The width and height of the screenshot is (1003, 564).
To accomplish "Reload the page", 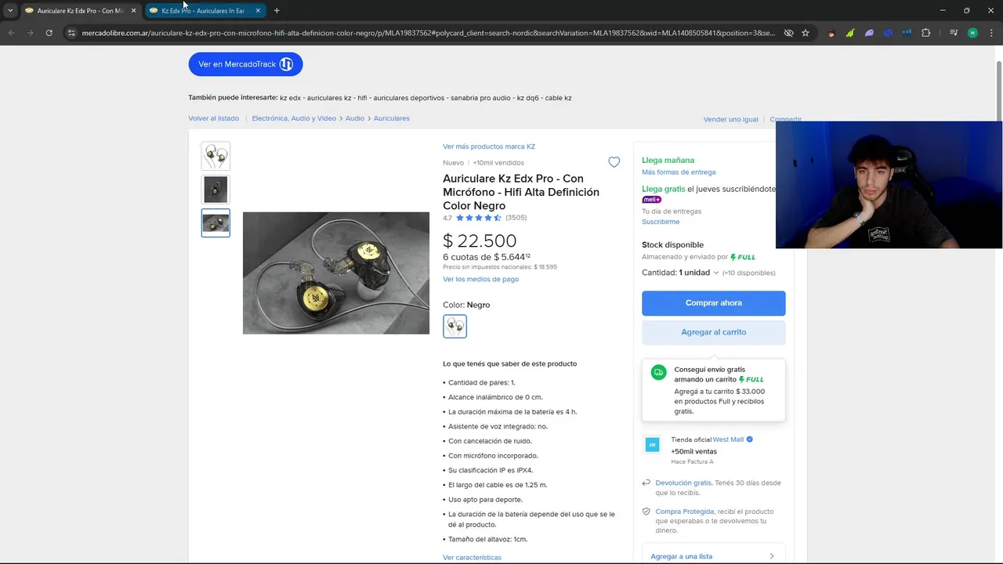I will pos(49,33).
